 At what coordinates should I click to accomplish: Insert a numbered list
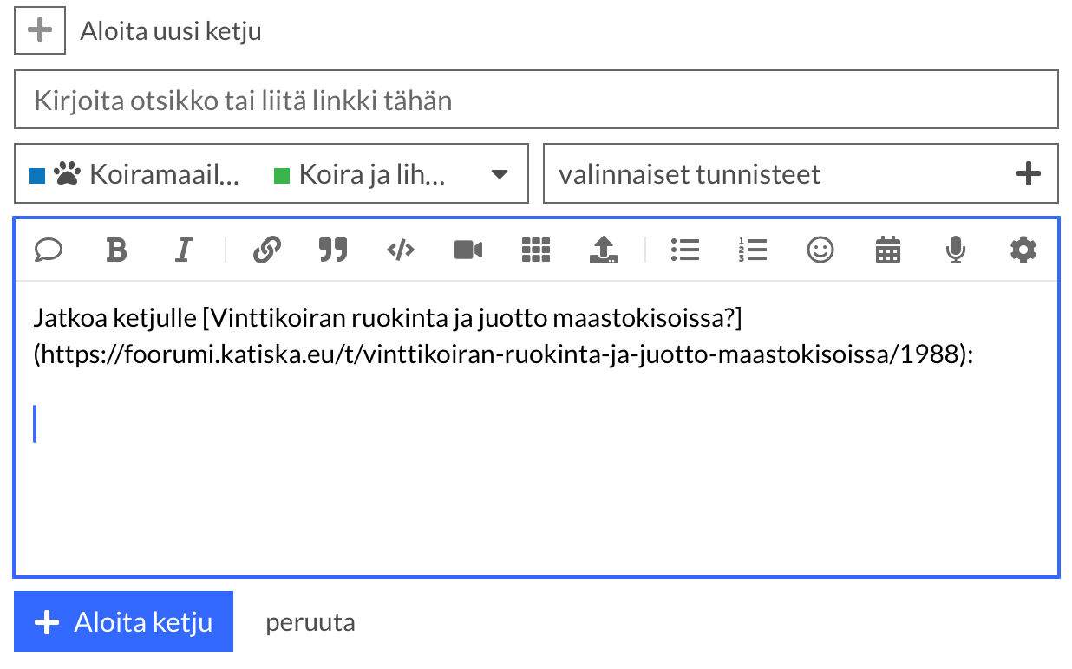coord(753,250)
